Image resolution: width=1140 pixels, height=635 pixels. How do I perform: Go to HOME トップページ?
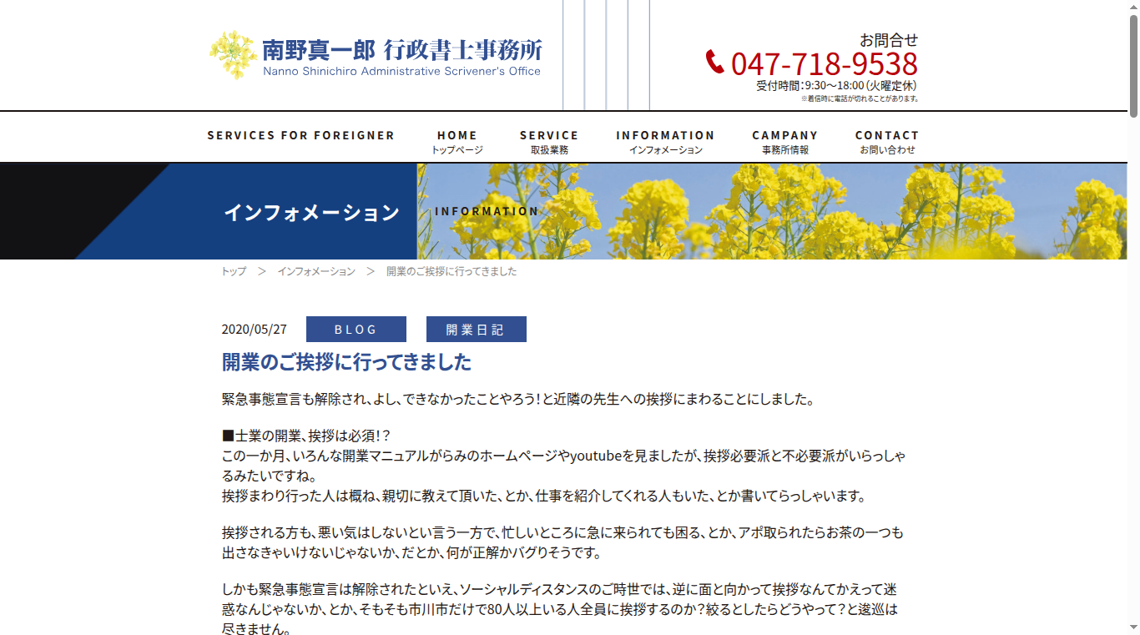tap(457, 141)
